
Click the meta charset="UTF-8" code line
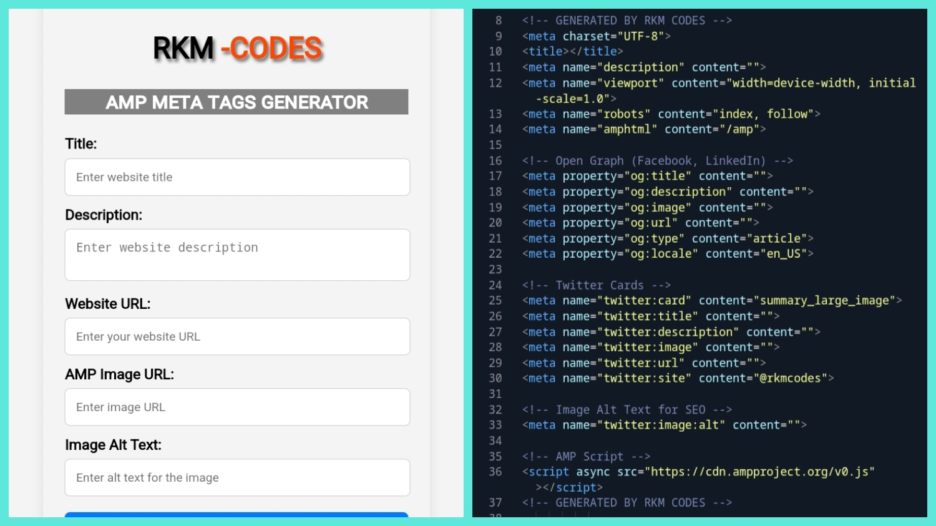597,36
